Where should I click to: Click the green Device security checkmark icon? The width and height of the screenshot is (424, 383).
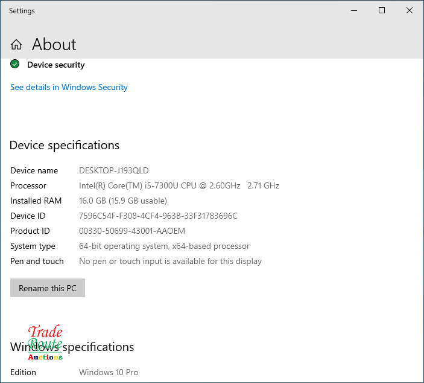(15, 64)
